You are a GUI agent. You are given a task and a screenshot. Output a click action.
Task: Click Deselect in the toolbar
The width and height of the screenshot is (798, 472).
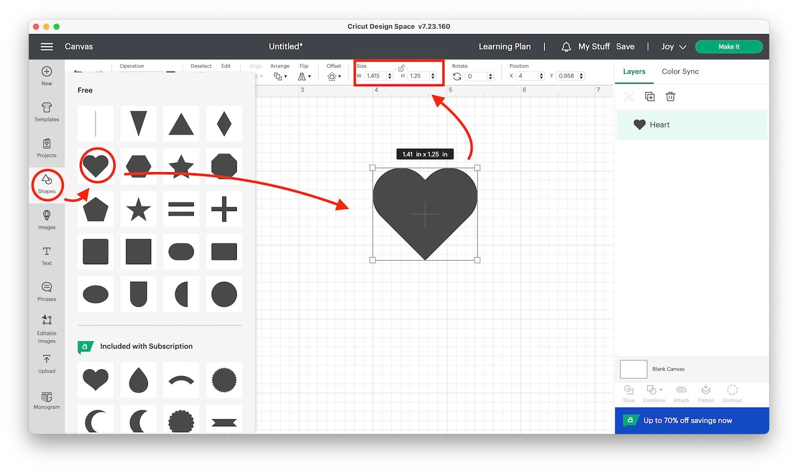click(x=201, y=66)
